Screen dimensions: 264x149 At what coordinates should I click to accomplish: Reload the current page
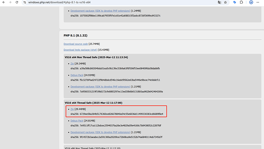pyautogui.click(x=17, y=2)
